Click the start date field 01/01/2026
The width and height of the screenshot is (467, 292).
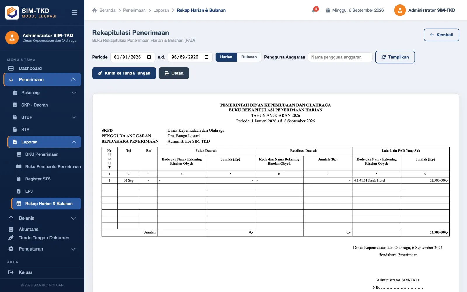133,57
